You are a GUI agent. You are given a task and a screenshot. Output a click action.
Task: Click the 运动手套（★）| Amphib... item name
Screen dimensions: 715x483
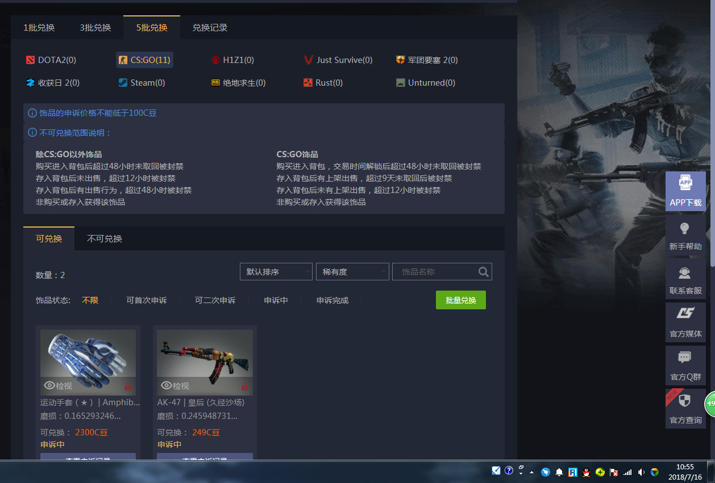click(90, 402)
